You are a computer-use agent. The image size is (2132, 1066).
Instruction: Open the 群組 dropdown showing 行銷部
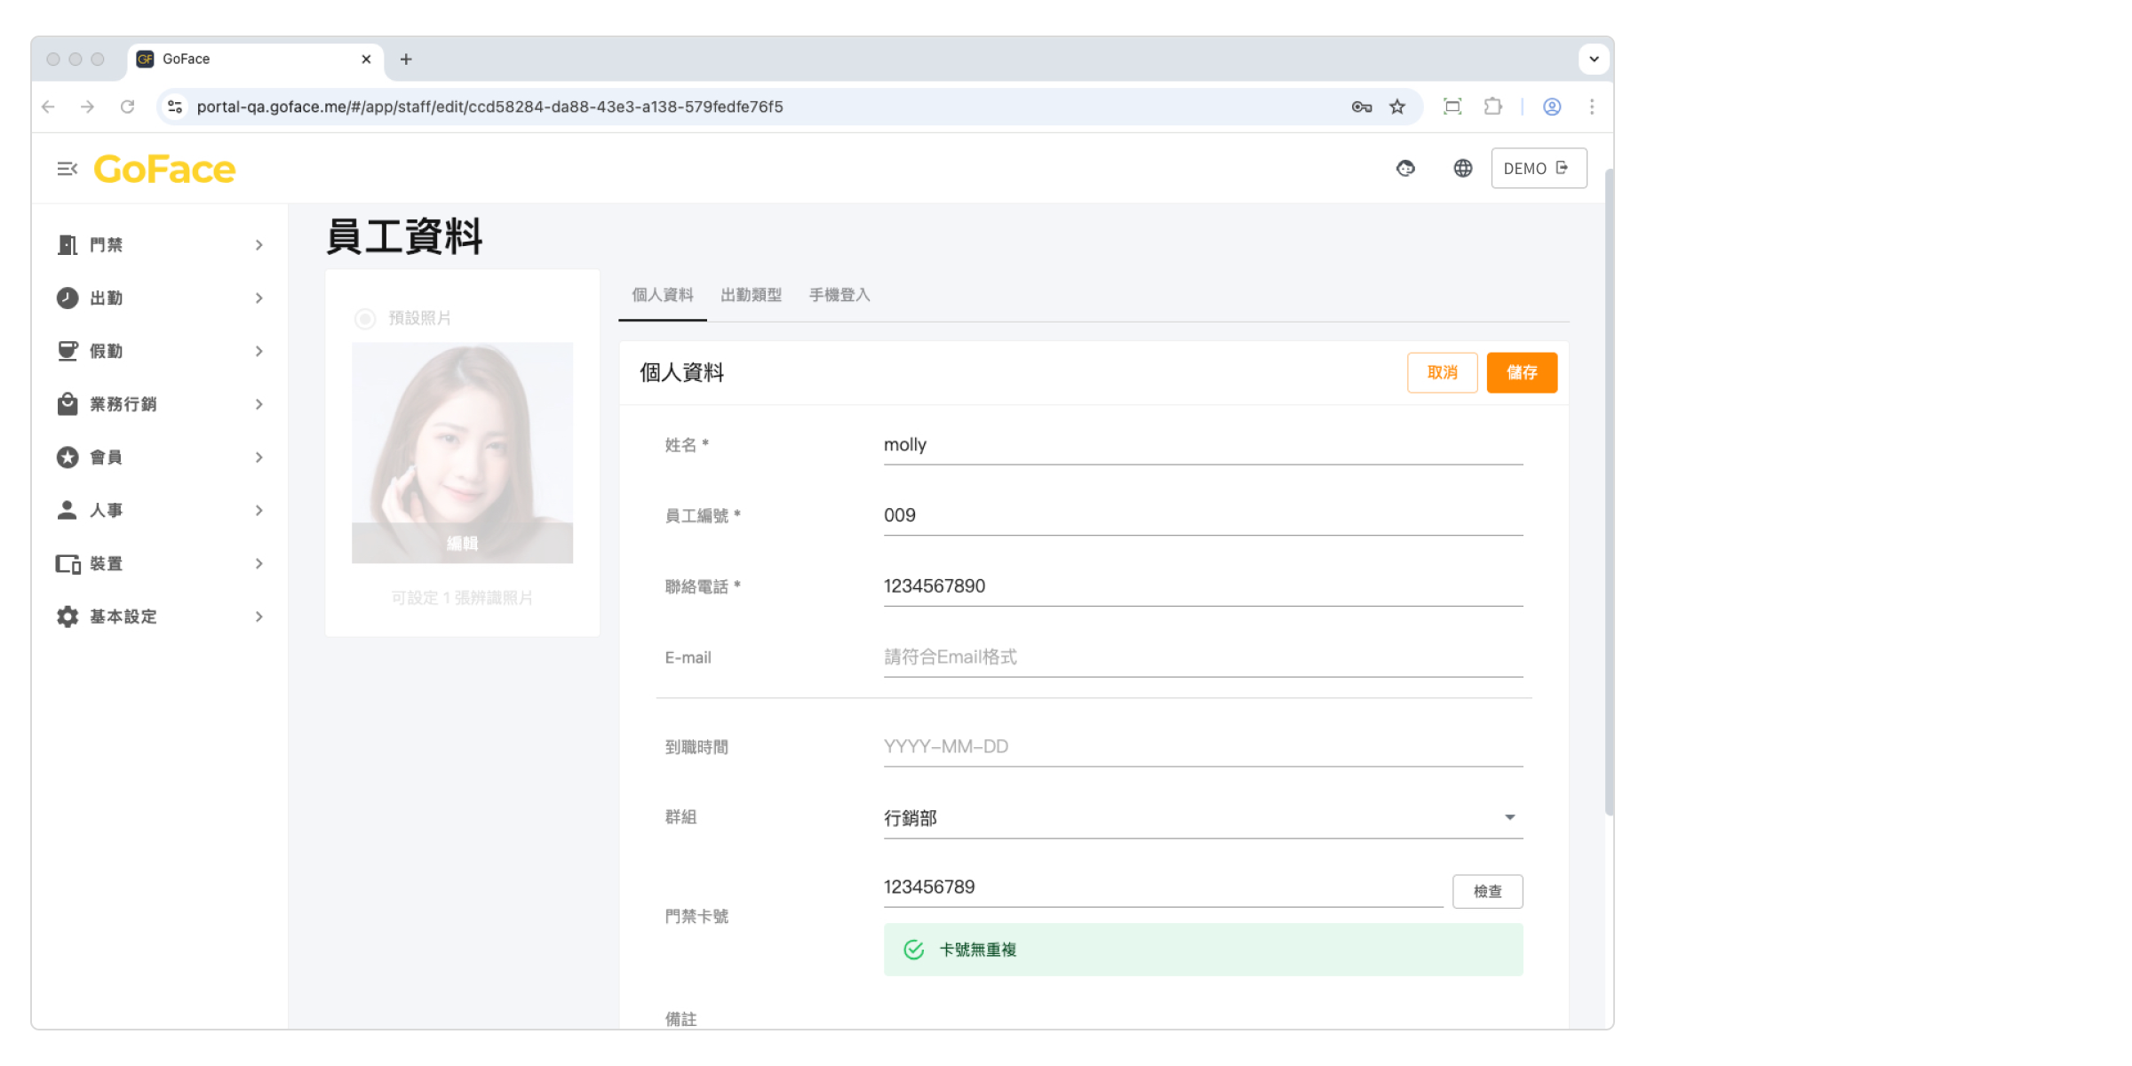click(1202, 818)
